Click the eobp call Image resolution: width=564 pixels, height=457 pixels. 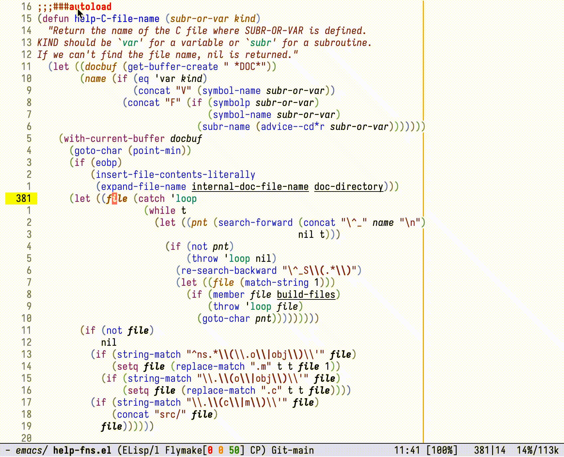(x=106, y=163)
